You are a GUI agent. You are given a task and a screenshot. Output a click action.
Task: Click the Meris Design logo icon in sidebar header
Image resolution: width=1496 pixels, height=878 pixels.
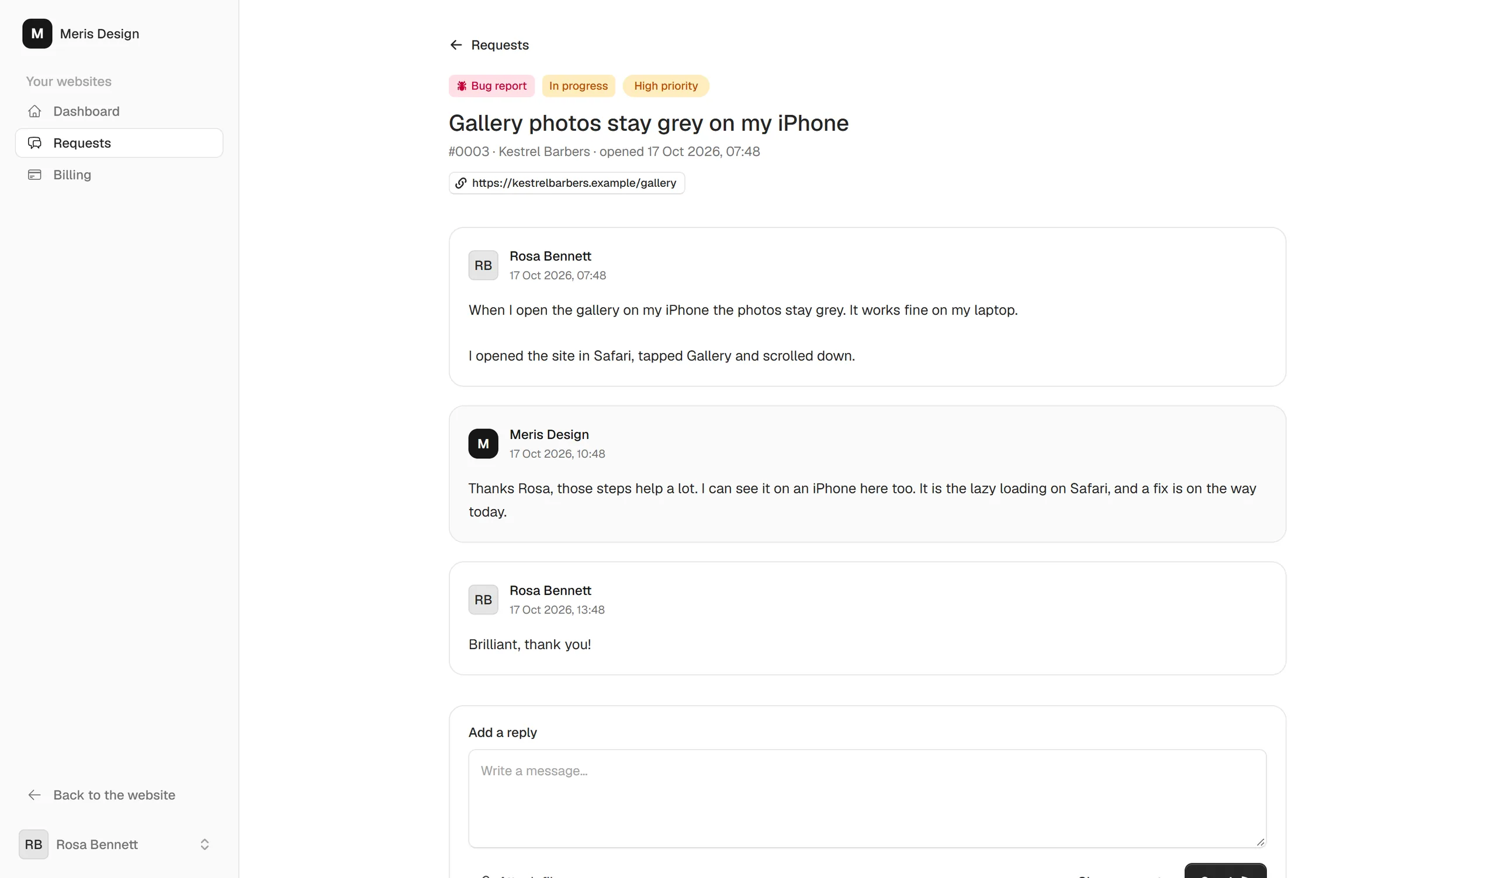(37, 33)
